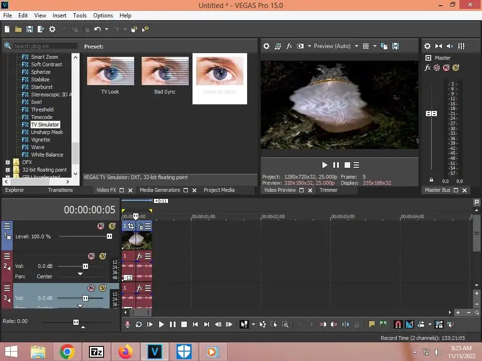Solo audio track 2
Screen dimensions: 482x361
click(103, 256)
